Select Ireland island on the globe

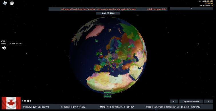coord(98,54)
